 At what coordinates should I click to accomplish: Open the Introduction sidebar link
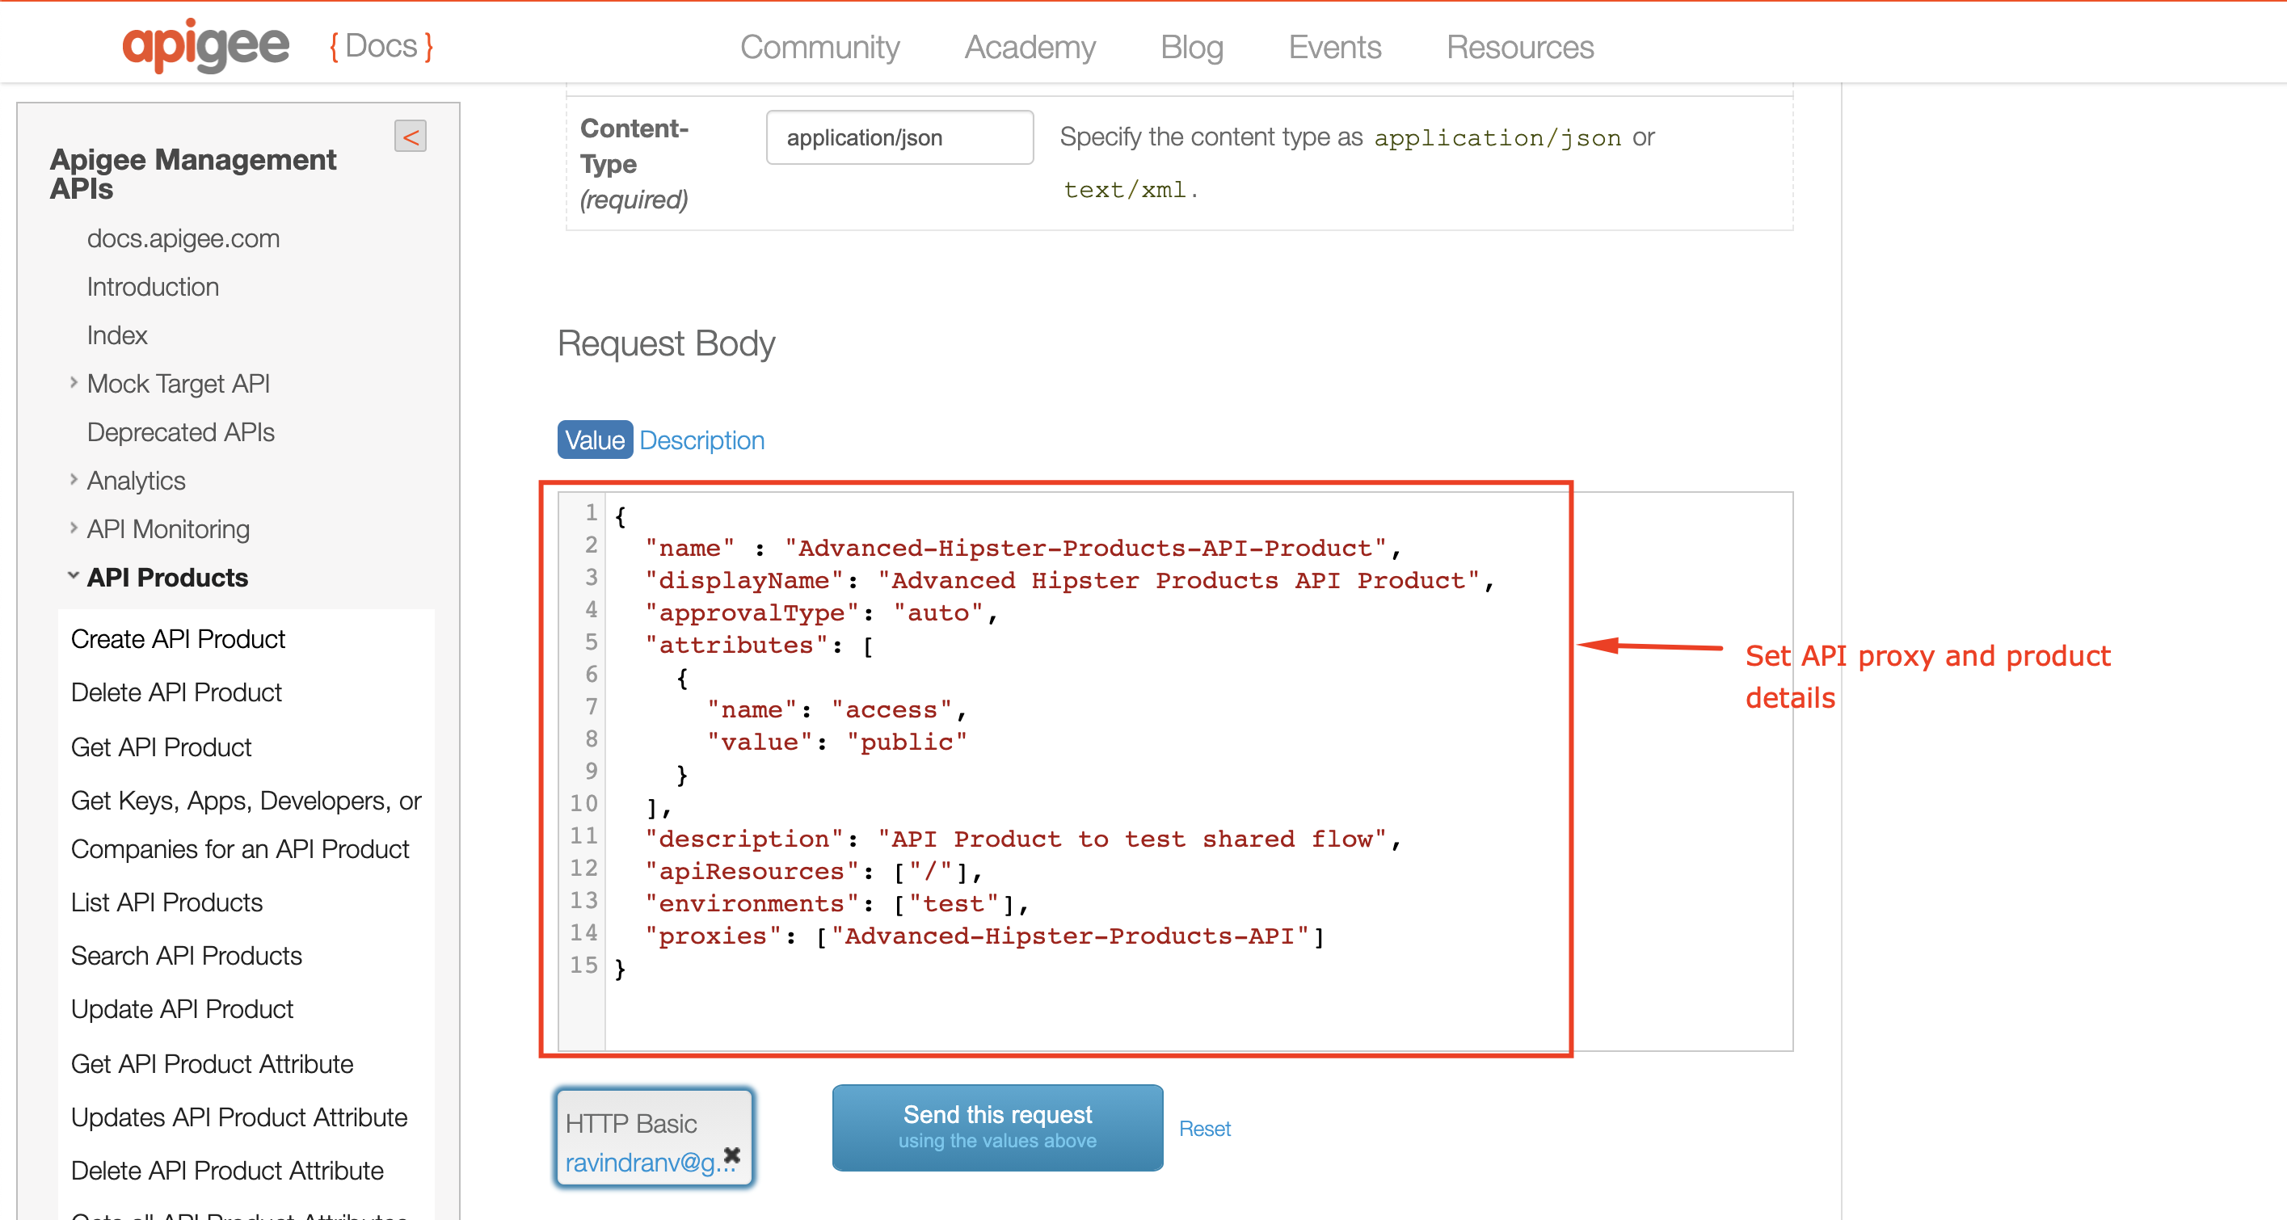(x=153, y=287)
